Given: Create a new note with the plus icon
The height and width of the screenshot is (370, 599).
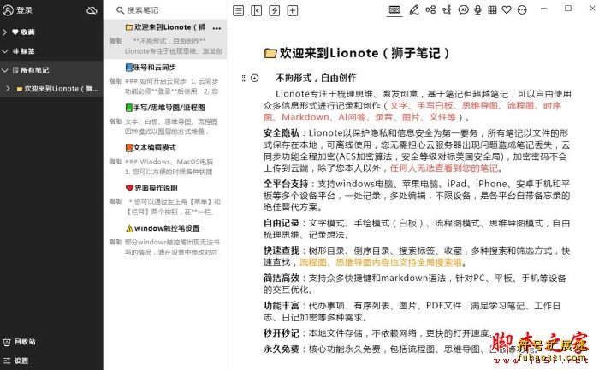Looking at the screenshot, I should [x=293, y=10].
